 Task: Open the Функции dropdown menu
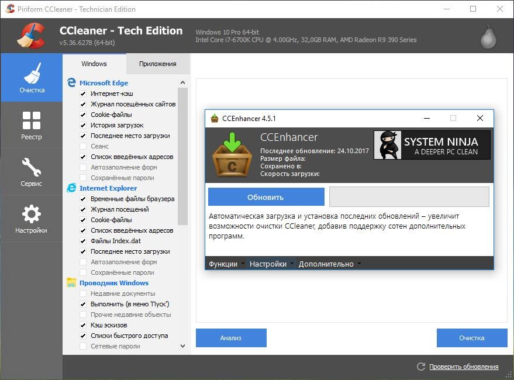point(226,264)
